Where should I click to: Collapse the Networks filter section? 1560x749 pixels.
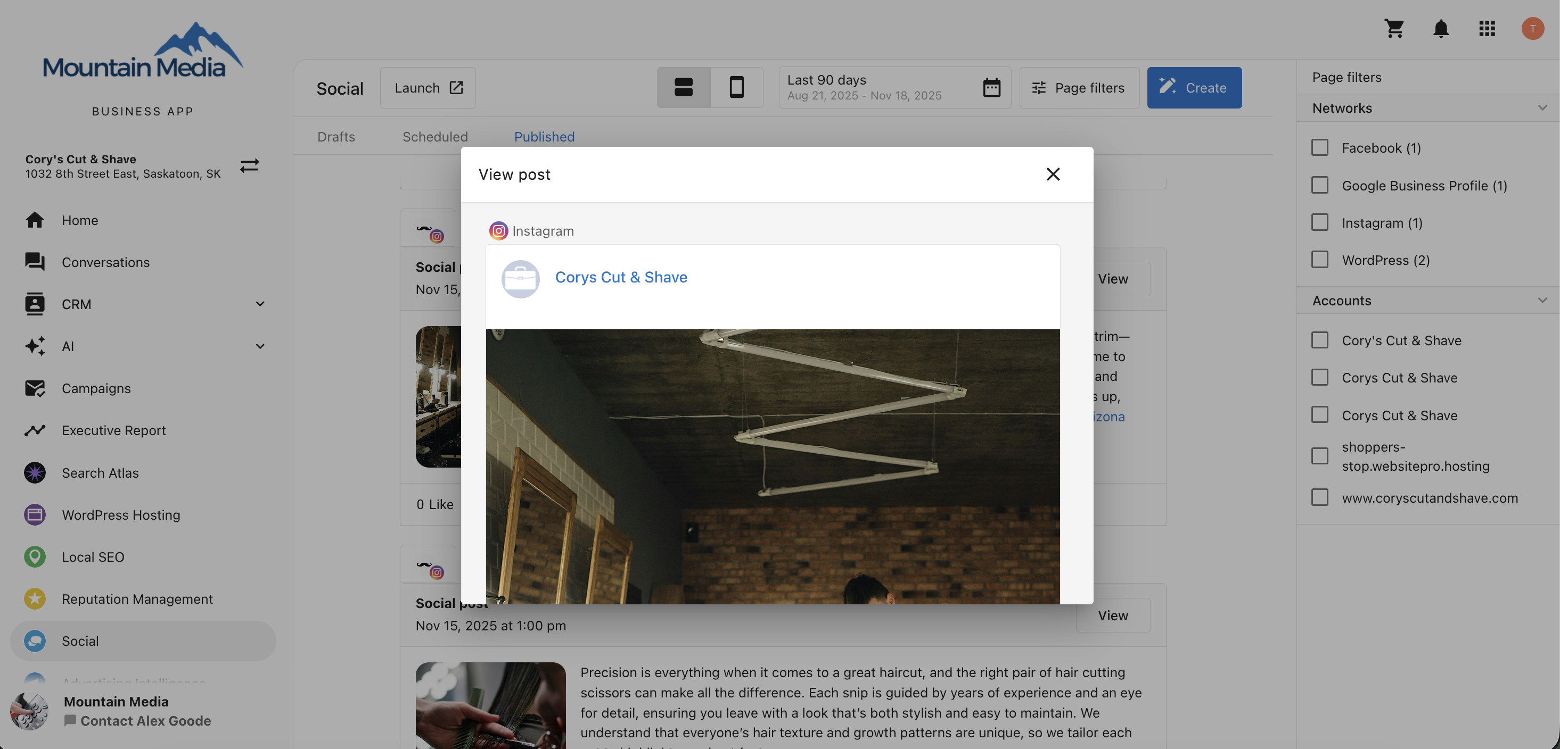point(1542,107)
